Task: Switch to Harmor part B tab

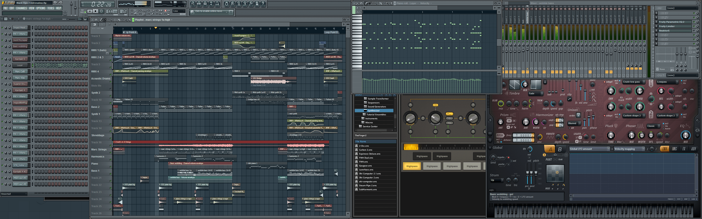Action: click(x=560, y=149)
